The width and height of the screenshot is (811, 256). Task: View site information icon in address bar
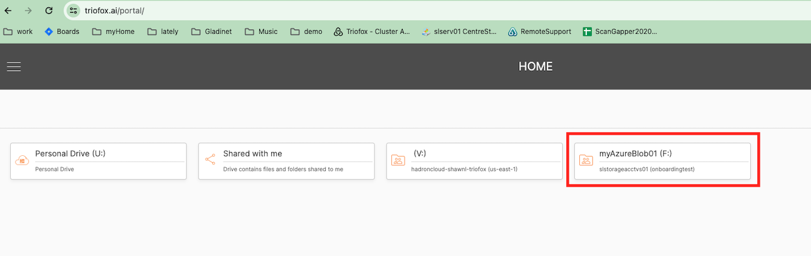click(x=73, y=11)
